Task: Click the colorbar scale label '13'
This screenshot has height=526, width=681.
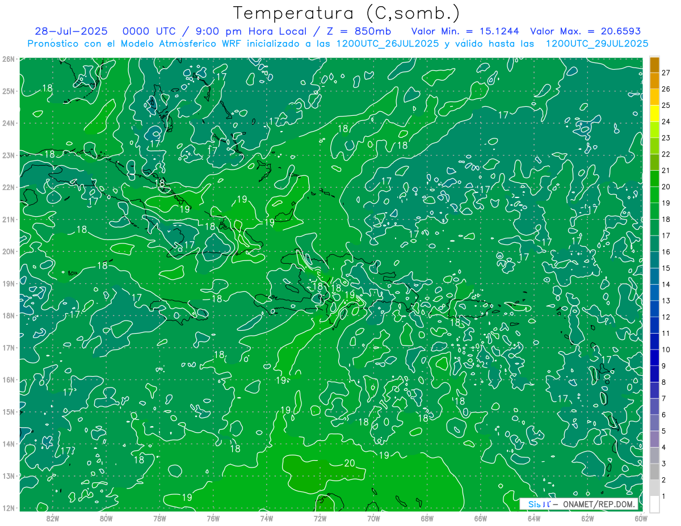Action: point(666,301)
